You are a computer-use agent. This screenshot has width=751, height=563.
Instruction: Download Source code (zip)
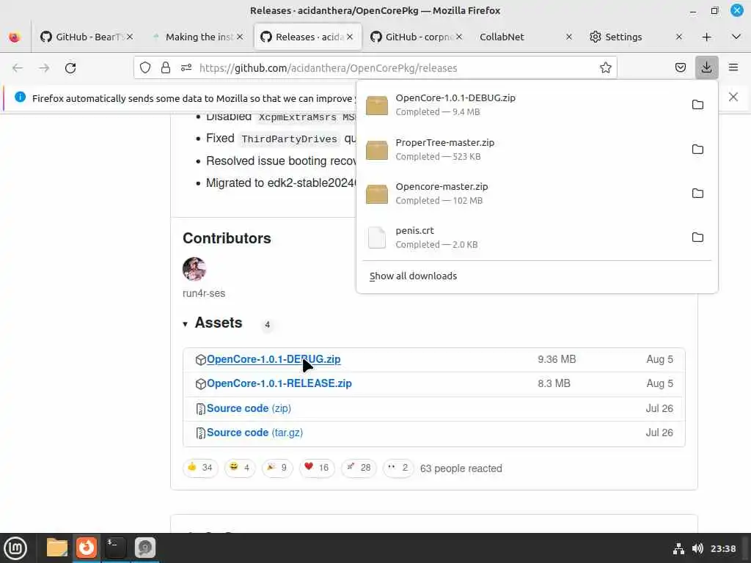click(x=249, y=408)
